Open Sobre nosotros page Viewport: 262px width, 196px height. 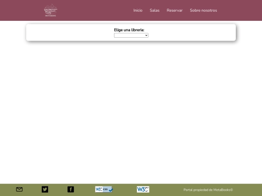203,10
